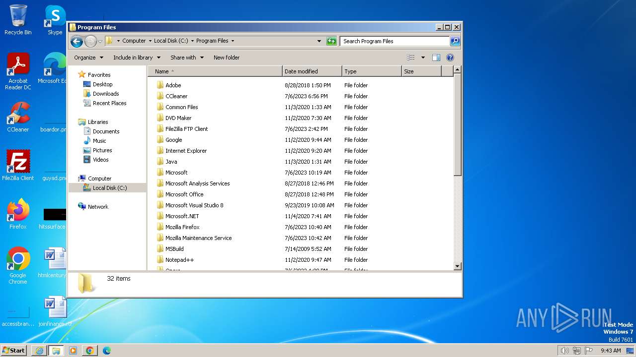The image size is (636, 357).
Task: Select Downloads under Favorites
Action: tap(106, 94)
